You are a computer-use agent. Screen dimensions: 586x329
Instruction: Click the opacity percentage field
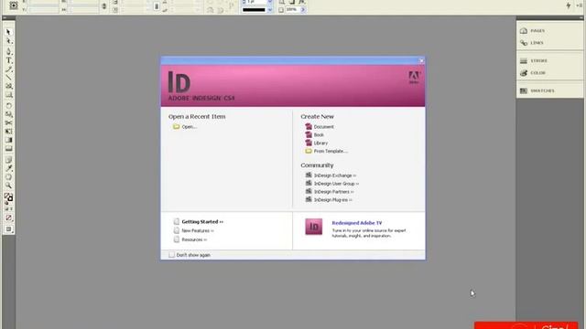pyautogui.click(x=292, y=10)
